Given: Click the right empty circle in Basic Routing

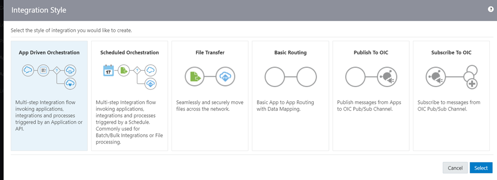Looking at the screenshot, I should [306, 77].
